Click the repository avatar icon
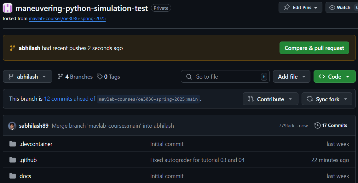The image size is (358, 183). tap(8, 8)
